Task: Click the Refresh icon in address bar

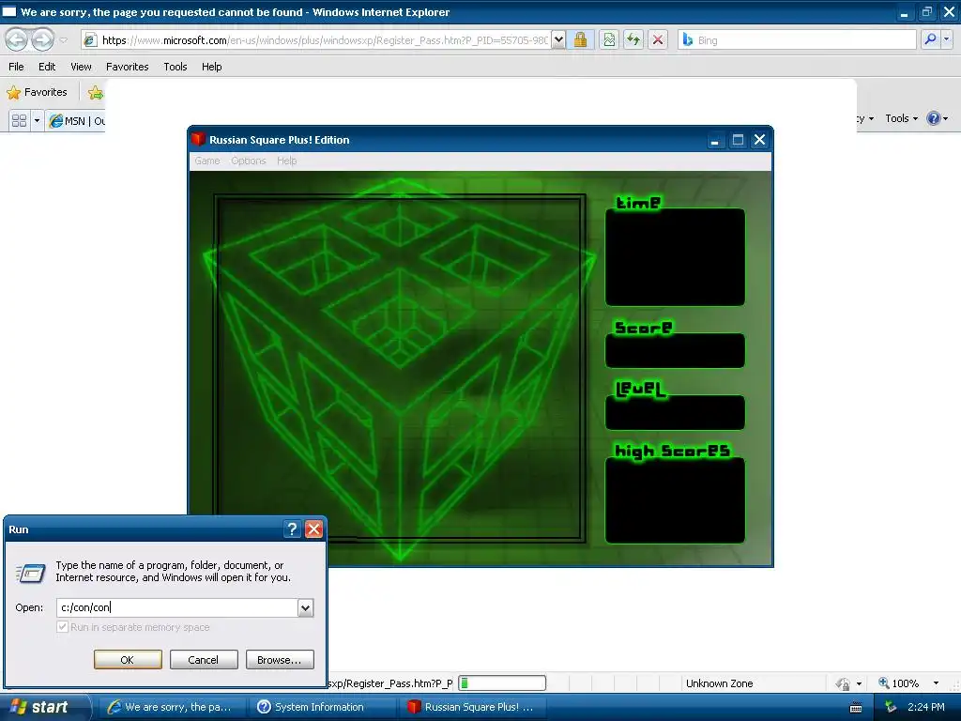Action: pyautogui.click(x=633, y=39)
